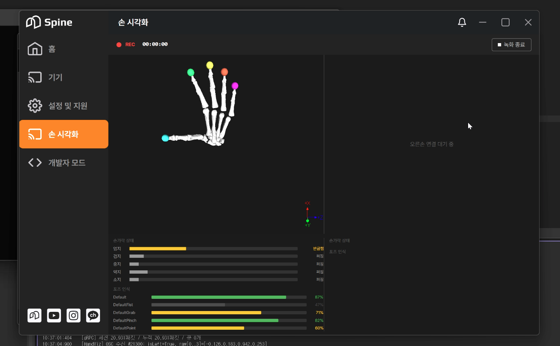Open the YouTube icon link
560x346 pixels.
(54, 316)
